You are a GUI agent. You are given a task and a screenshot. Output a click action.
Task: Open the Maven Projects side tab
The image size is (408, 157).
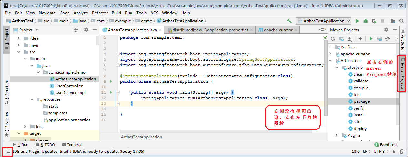(x=402, y=73)
